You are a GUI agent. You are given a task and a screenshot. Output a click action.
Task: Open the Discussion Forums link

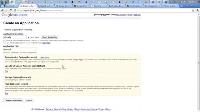(x=89, y=109)
